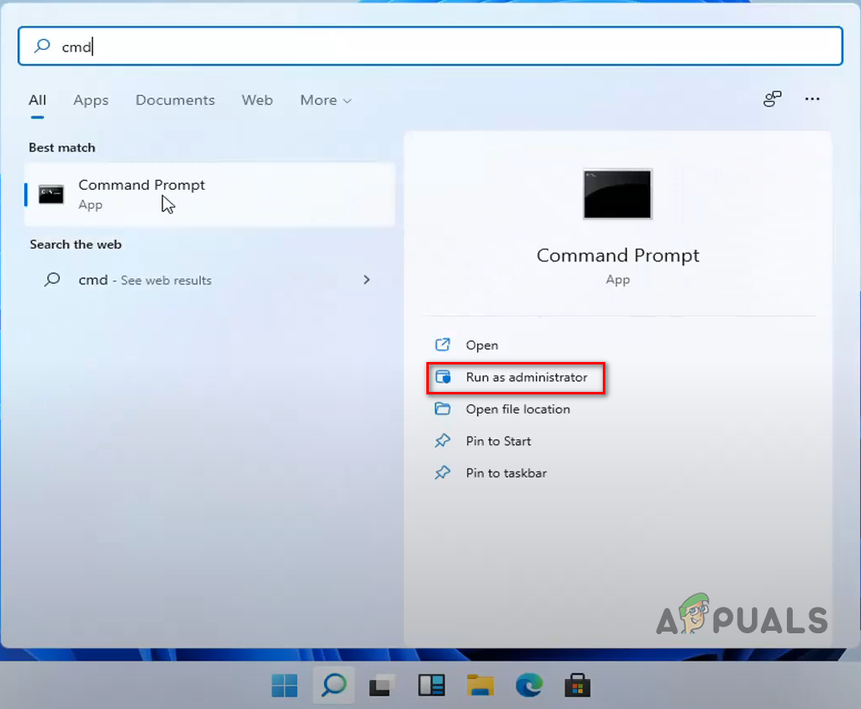Open Task View from the taskbar
The height and width of the screenshot is (709, 861).
point(382,686)
